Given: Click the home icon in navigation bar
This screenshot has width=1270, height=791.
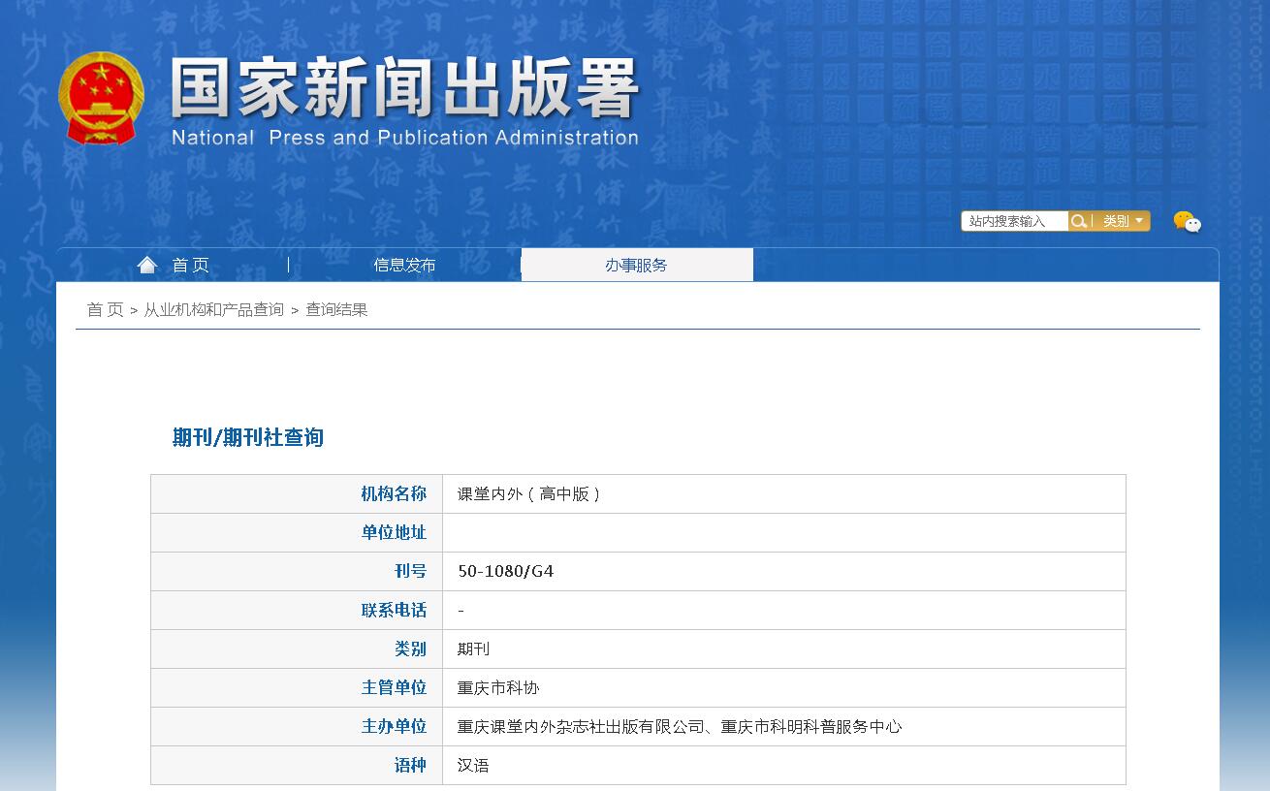Looking at the screenshot, I should [147, 265].
